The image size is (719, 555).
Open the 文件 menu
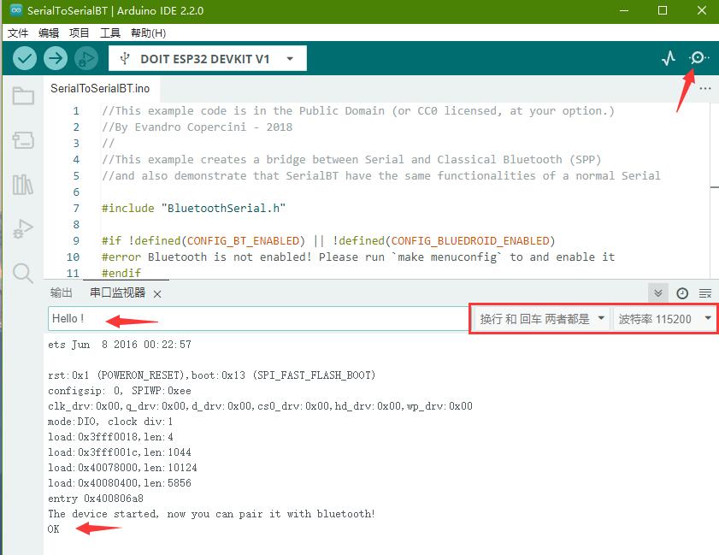click(18, 33)
